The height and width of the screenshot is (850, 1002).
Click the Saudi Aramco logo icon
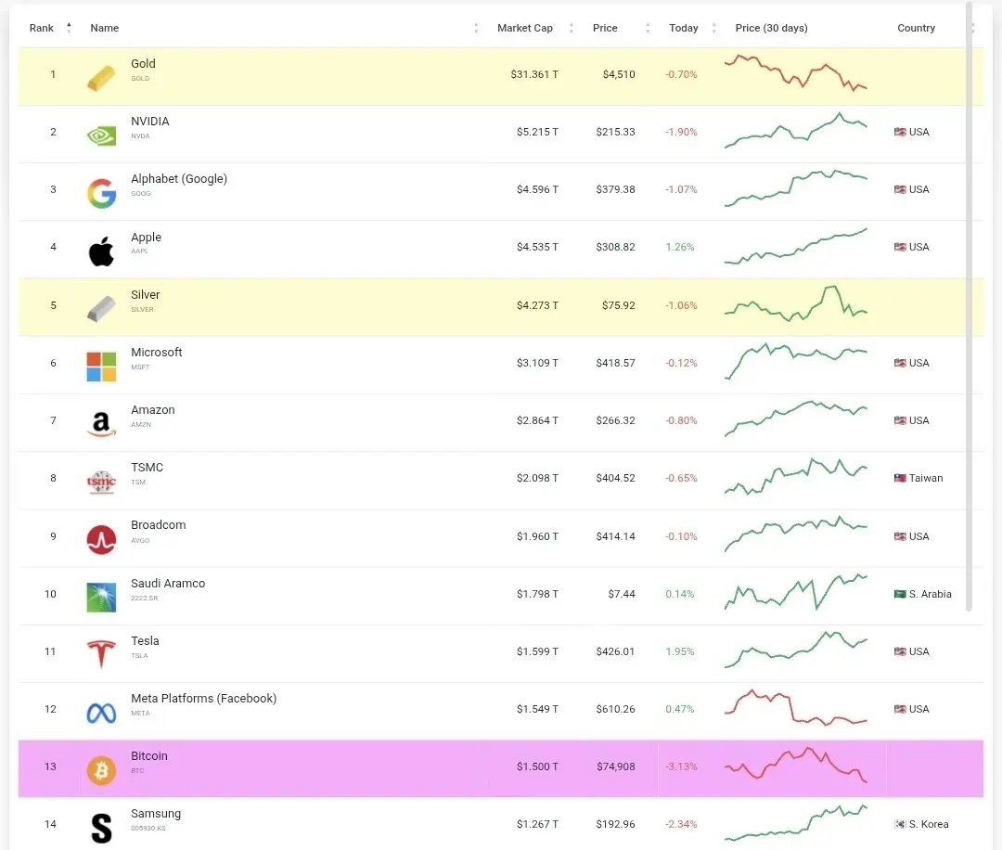coord(101,598)
